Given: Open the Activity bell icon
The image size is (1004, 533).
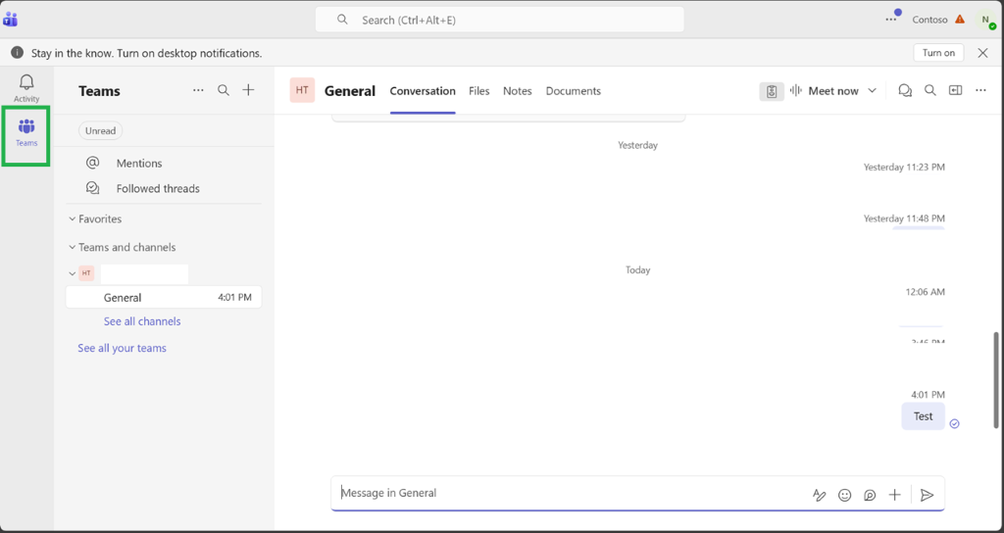Looking at the screenshot, I should click(26, 82).
